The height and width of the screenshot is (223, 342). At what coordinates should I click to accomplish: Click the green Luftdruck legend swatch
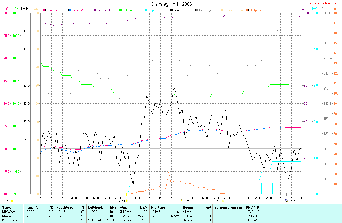(x=121, y=10)
